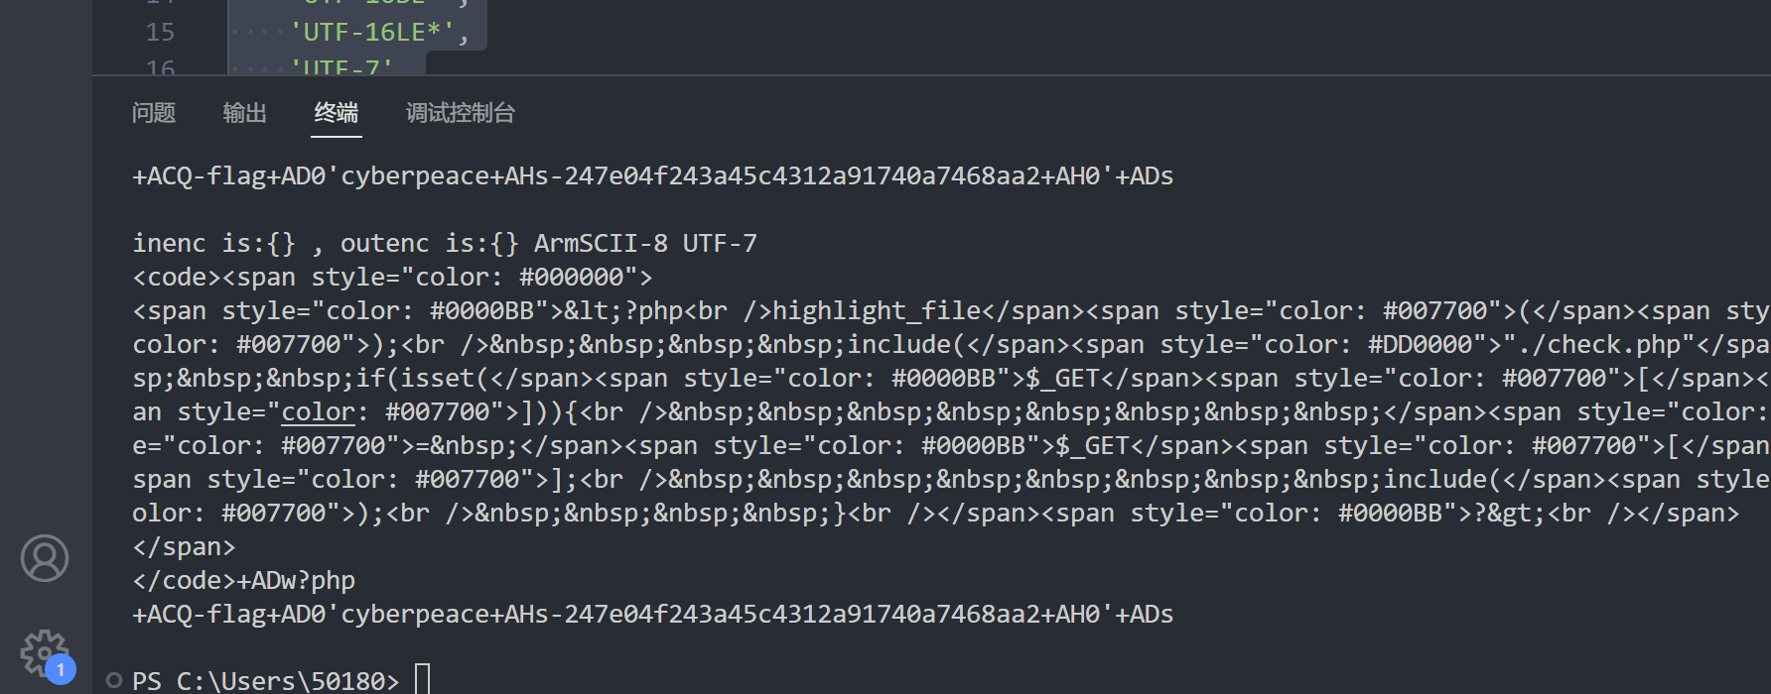Open the 调试控制台 (Debug Console) tab
Image resolution: width=1771 pixels, height=694 pixels.
tap(460, 112)
